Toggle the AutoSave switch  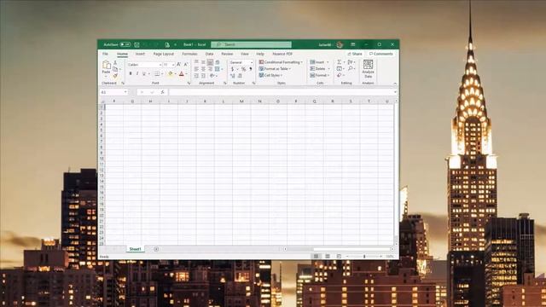click(125, 44)
